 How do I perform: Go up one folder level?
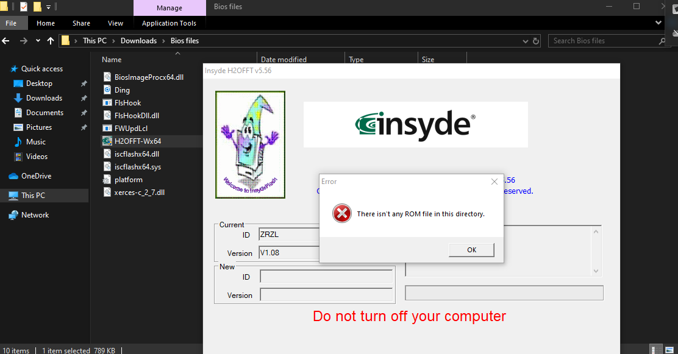coord(51,41)
